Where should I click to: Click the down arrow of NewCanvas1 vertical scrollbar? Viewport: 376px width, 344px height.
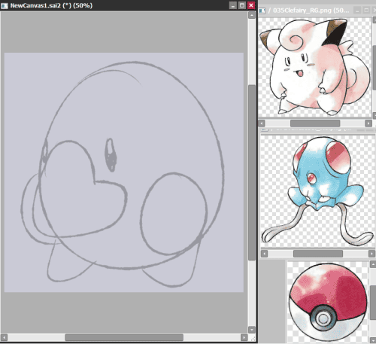tap(252, 330)
